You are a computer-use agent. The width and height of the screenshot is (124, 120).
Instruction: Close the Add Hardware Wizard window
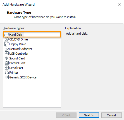(120, 4)
